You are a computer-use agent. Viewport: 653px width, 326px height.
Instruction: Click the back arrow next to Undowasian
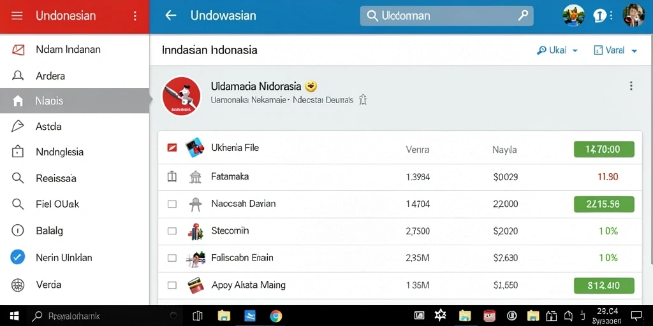(171, 16)
